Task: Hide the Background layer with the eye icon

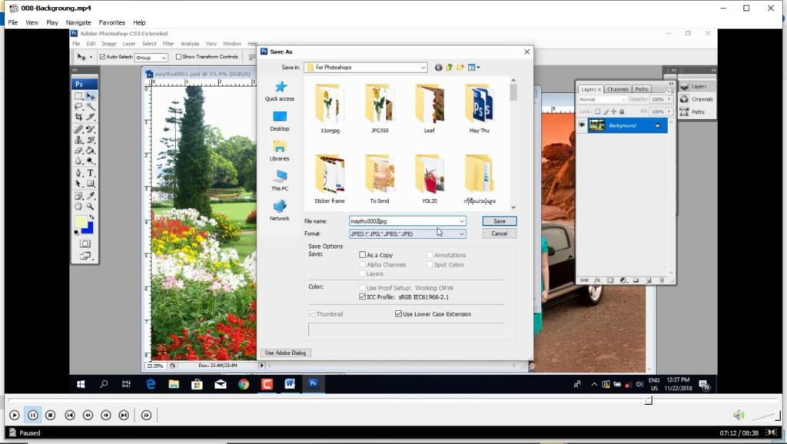Action: 582,125
